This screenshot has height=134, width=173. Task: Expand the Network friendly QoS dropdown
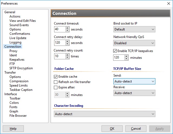tap(134, 43)
